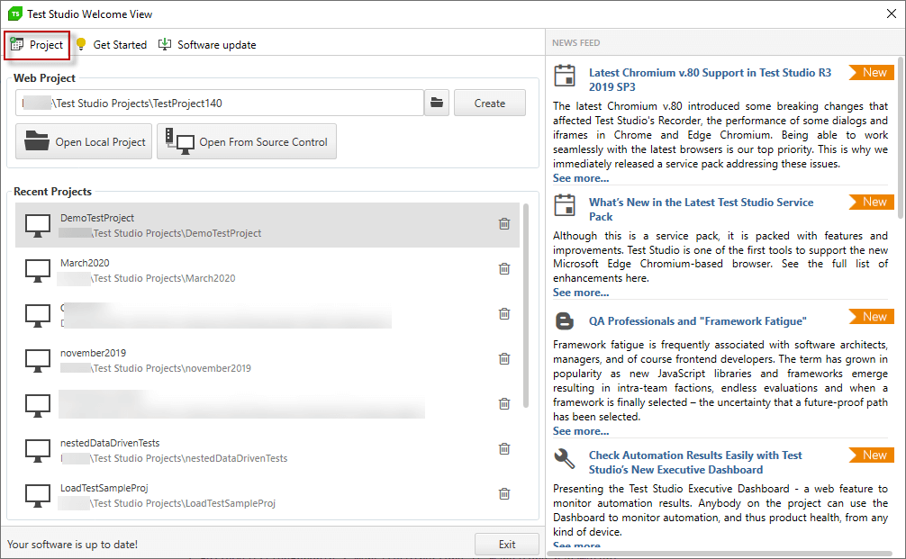Viewport: 906px width, 559px height.
Task: Click the Test Studio logo in the title bar
Action: point(15,14)
